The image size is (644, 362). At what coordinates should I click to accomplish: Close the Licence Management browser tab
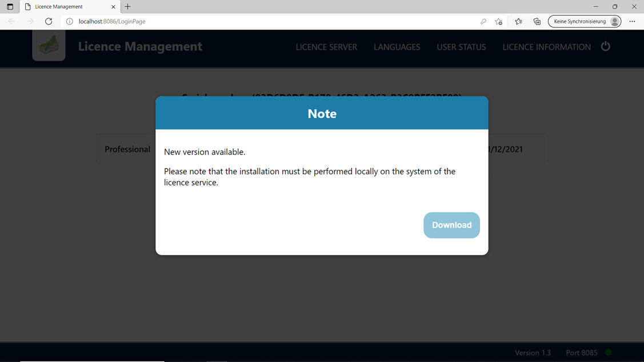(x=113, y=7)
